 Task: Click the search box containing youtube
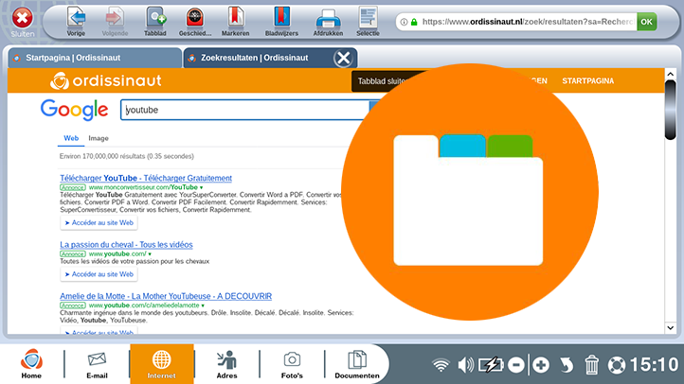(x=245, y=110)
